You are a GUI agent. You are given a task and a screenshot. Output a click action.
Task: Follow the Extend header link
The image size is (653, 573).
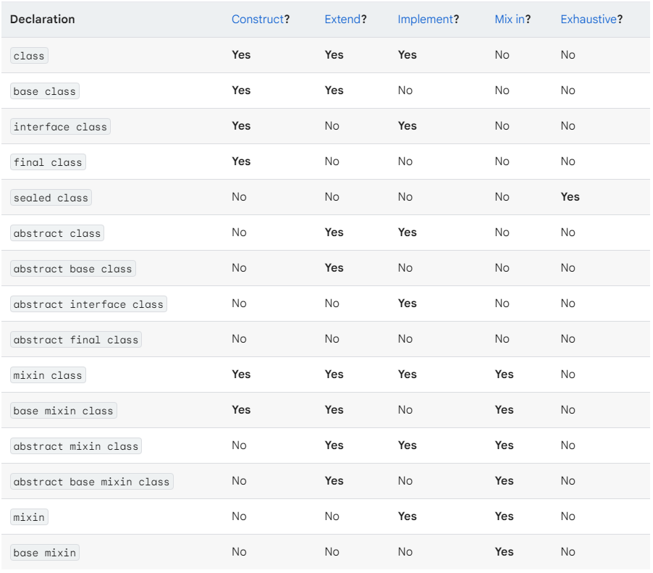point(342,20)
